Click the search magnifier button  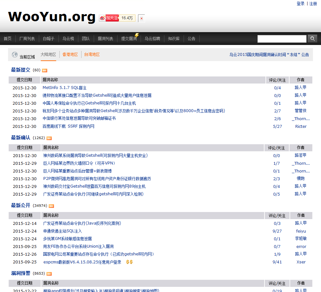(312, 39)
